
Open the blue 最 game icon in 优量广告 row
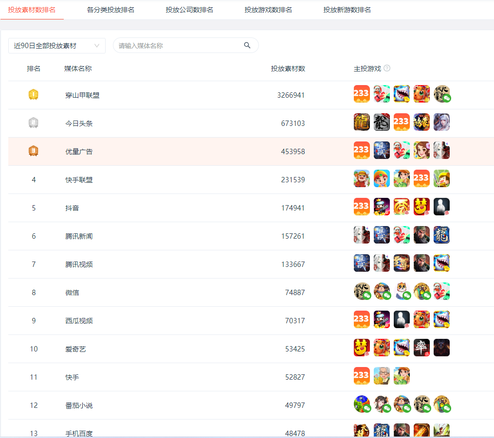[x=382, y=150]
